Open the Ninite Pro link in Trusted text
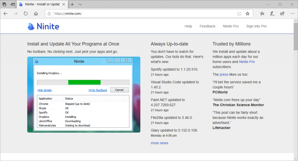 pyautogui.click(x=247, y=62)
